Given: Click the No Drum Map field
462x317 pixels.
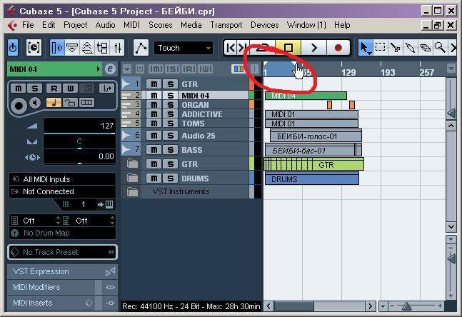Looking at the screenshot, I should click(62, 233).
